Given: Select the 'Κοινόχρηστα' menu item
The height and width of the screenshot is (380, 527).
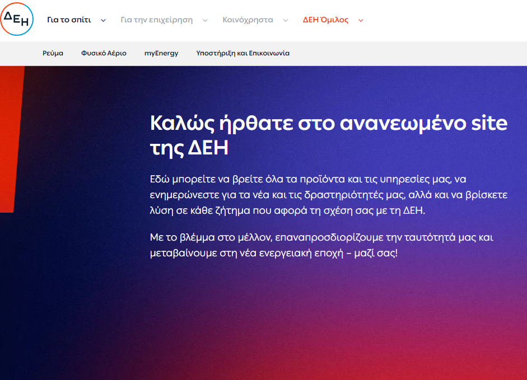Looking at the screenshot, I should click(248, 20).
